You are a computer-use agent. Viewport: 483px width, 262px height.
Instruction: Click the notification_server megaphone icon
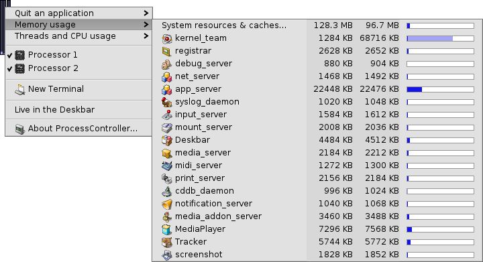pos(166,204)
